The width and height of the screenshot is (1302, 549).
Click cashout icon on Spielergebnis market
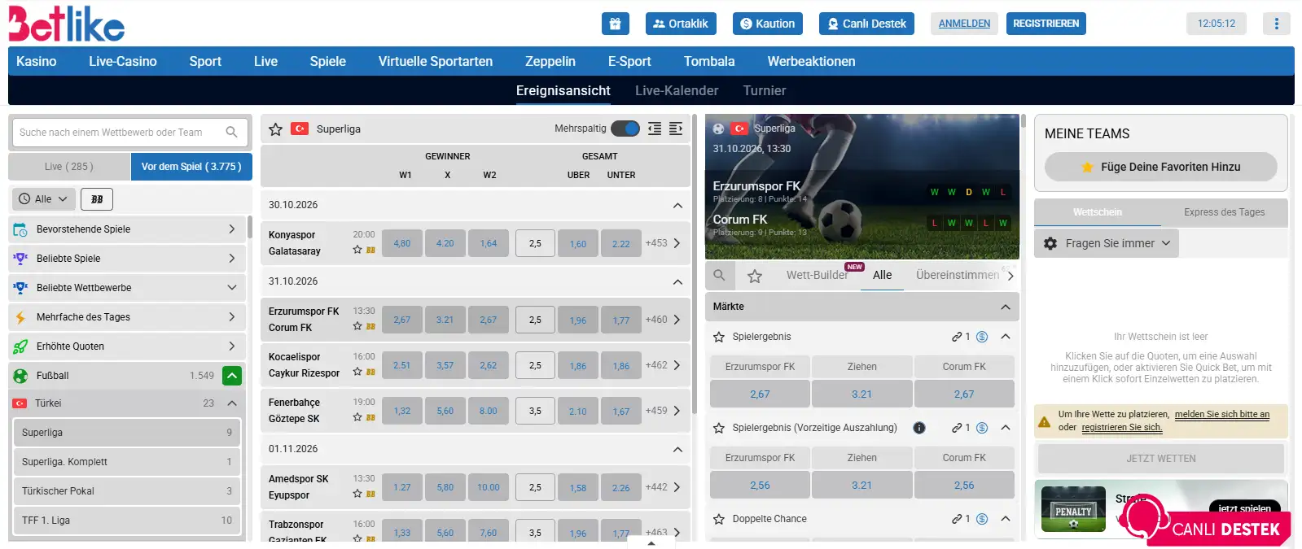coord(982,337)
